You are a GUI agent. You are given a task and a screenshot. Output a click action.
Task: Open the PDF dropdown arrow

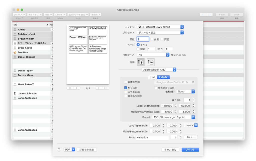(73, 150)
